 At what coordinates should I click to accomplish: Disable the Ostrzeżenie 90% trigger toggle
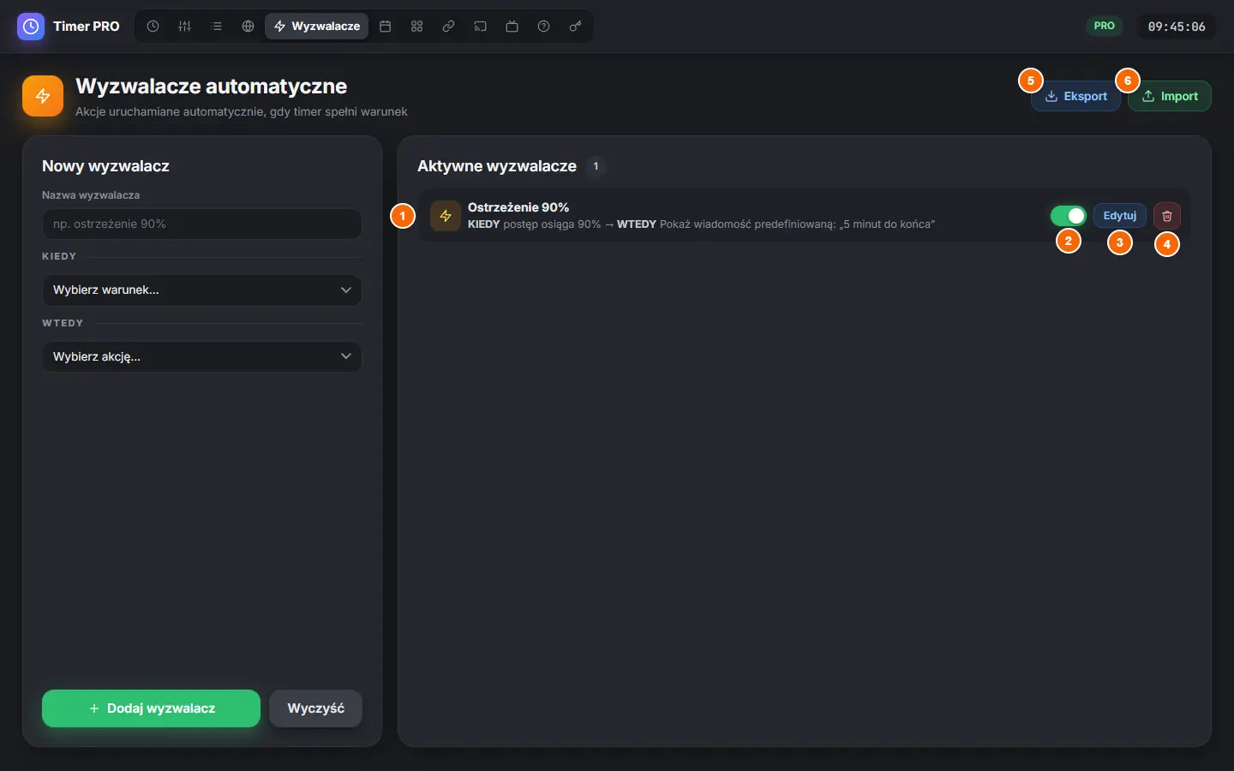[x=1069, y=216]
